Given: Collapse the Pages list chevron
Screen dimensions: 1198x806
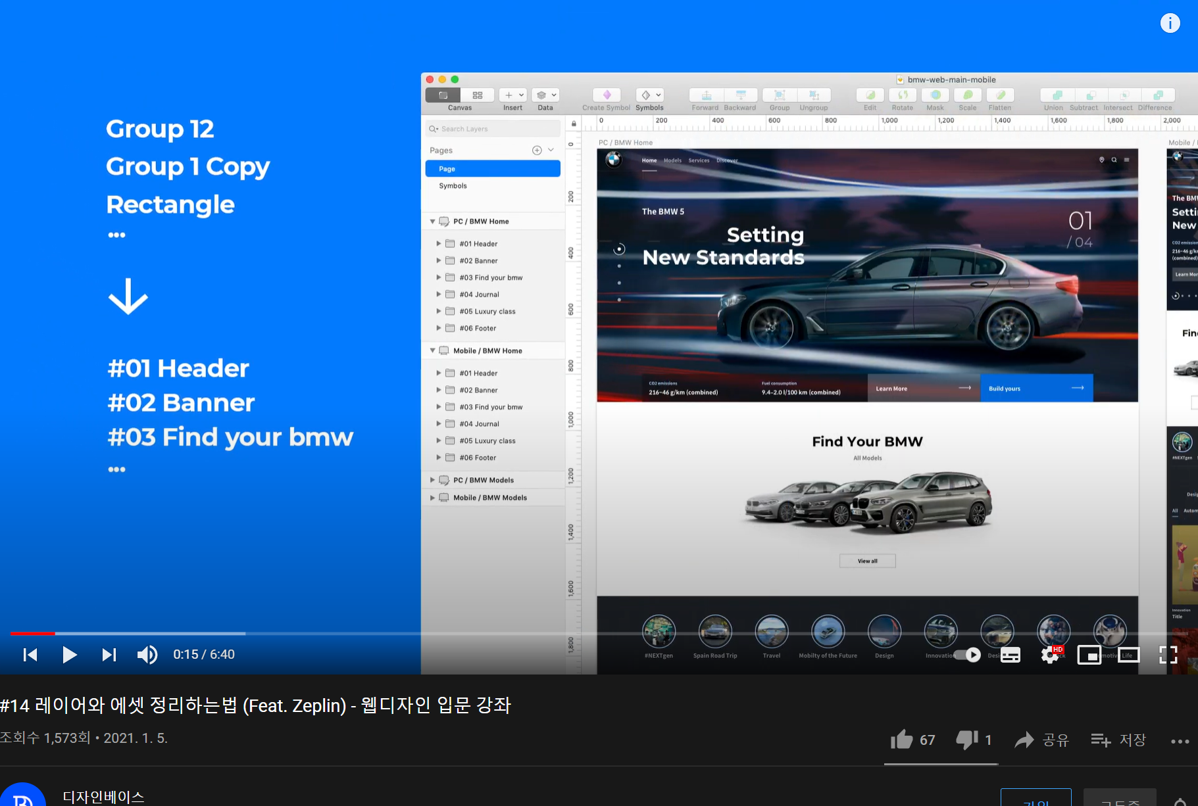Looking at the screenshot, I should tap(551, 151).
